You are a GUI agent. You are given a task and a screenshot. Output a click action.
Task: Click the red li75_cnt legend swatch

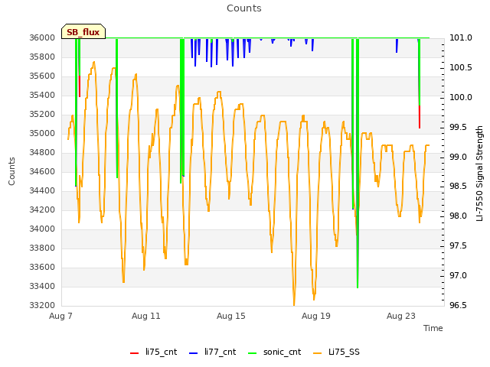[134, 353]
